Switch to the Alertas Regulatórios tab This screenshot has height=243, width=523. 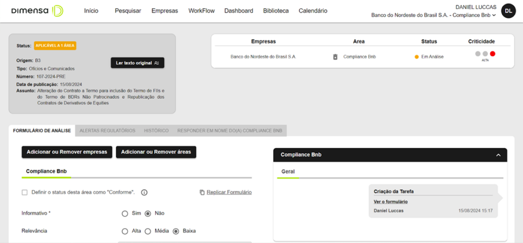click(107, 131)
